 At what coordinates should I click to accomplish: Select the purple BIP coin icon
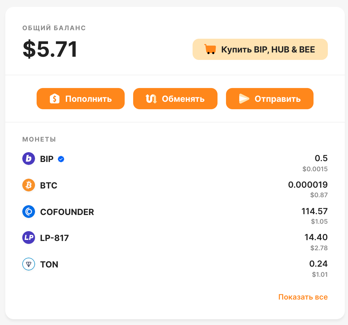tap(28, 159)
